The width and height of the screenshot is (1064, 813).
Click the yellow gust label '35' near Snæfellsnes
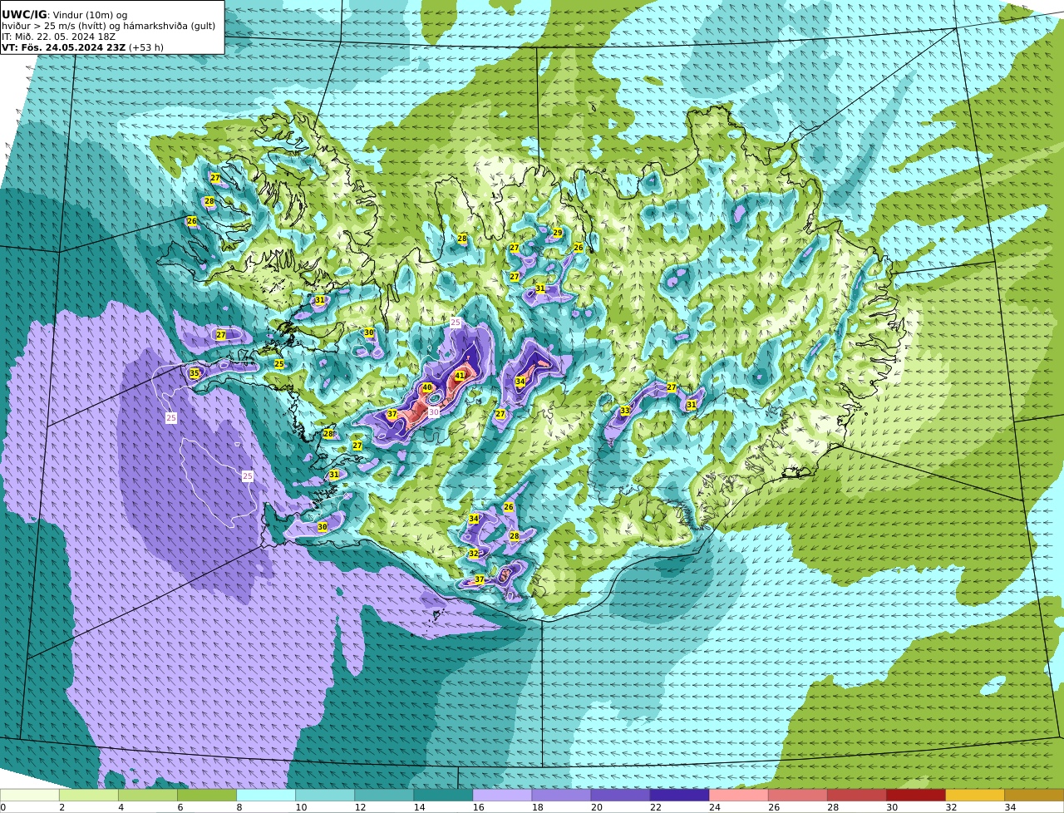(x=195, y=373)
